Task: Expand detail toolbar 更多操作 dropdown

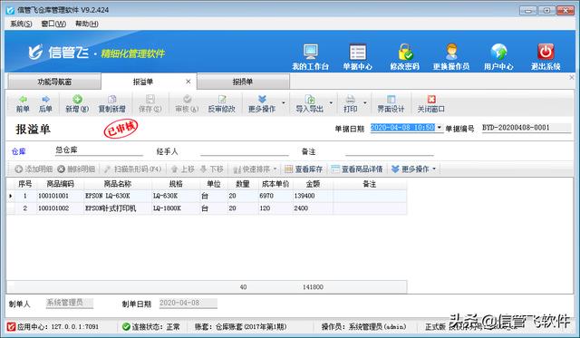Action: 434,169
